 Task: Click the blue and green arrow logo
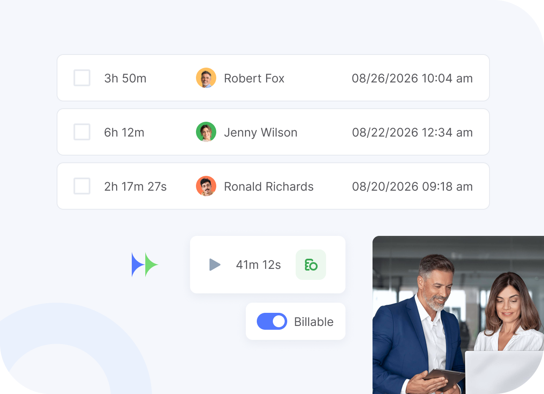tap(145, 265)
